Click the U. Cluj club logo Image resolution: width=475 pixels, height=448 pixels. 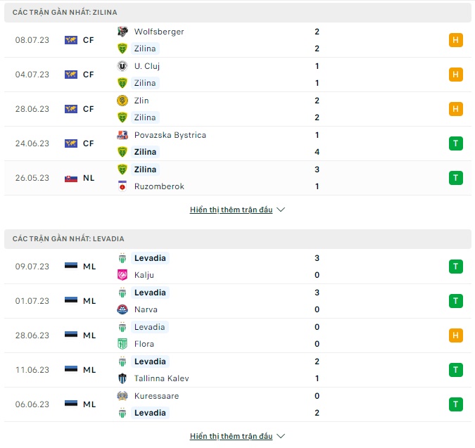pos(122,66)
